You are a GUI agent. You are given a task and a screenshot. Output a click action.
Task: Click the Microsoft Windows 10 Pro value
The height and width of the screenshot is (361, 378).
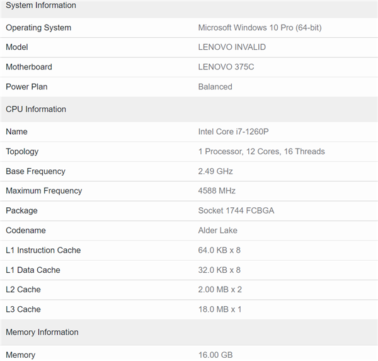click(x=260, y=28)
